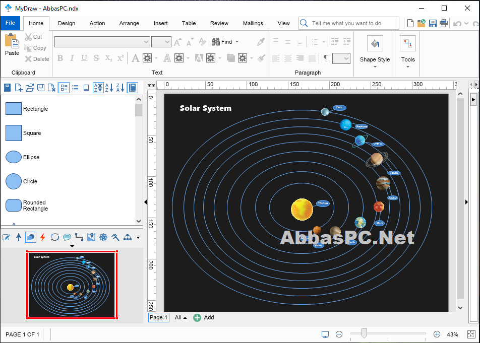Viewport: 480px width, 343px height.
Task: Zoom in with the plus magnifier
Action: tap(437, 334)
